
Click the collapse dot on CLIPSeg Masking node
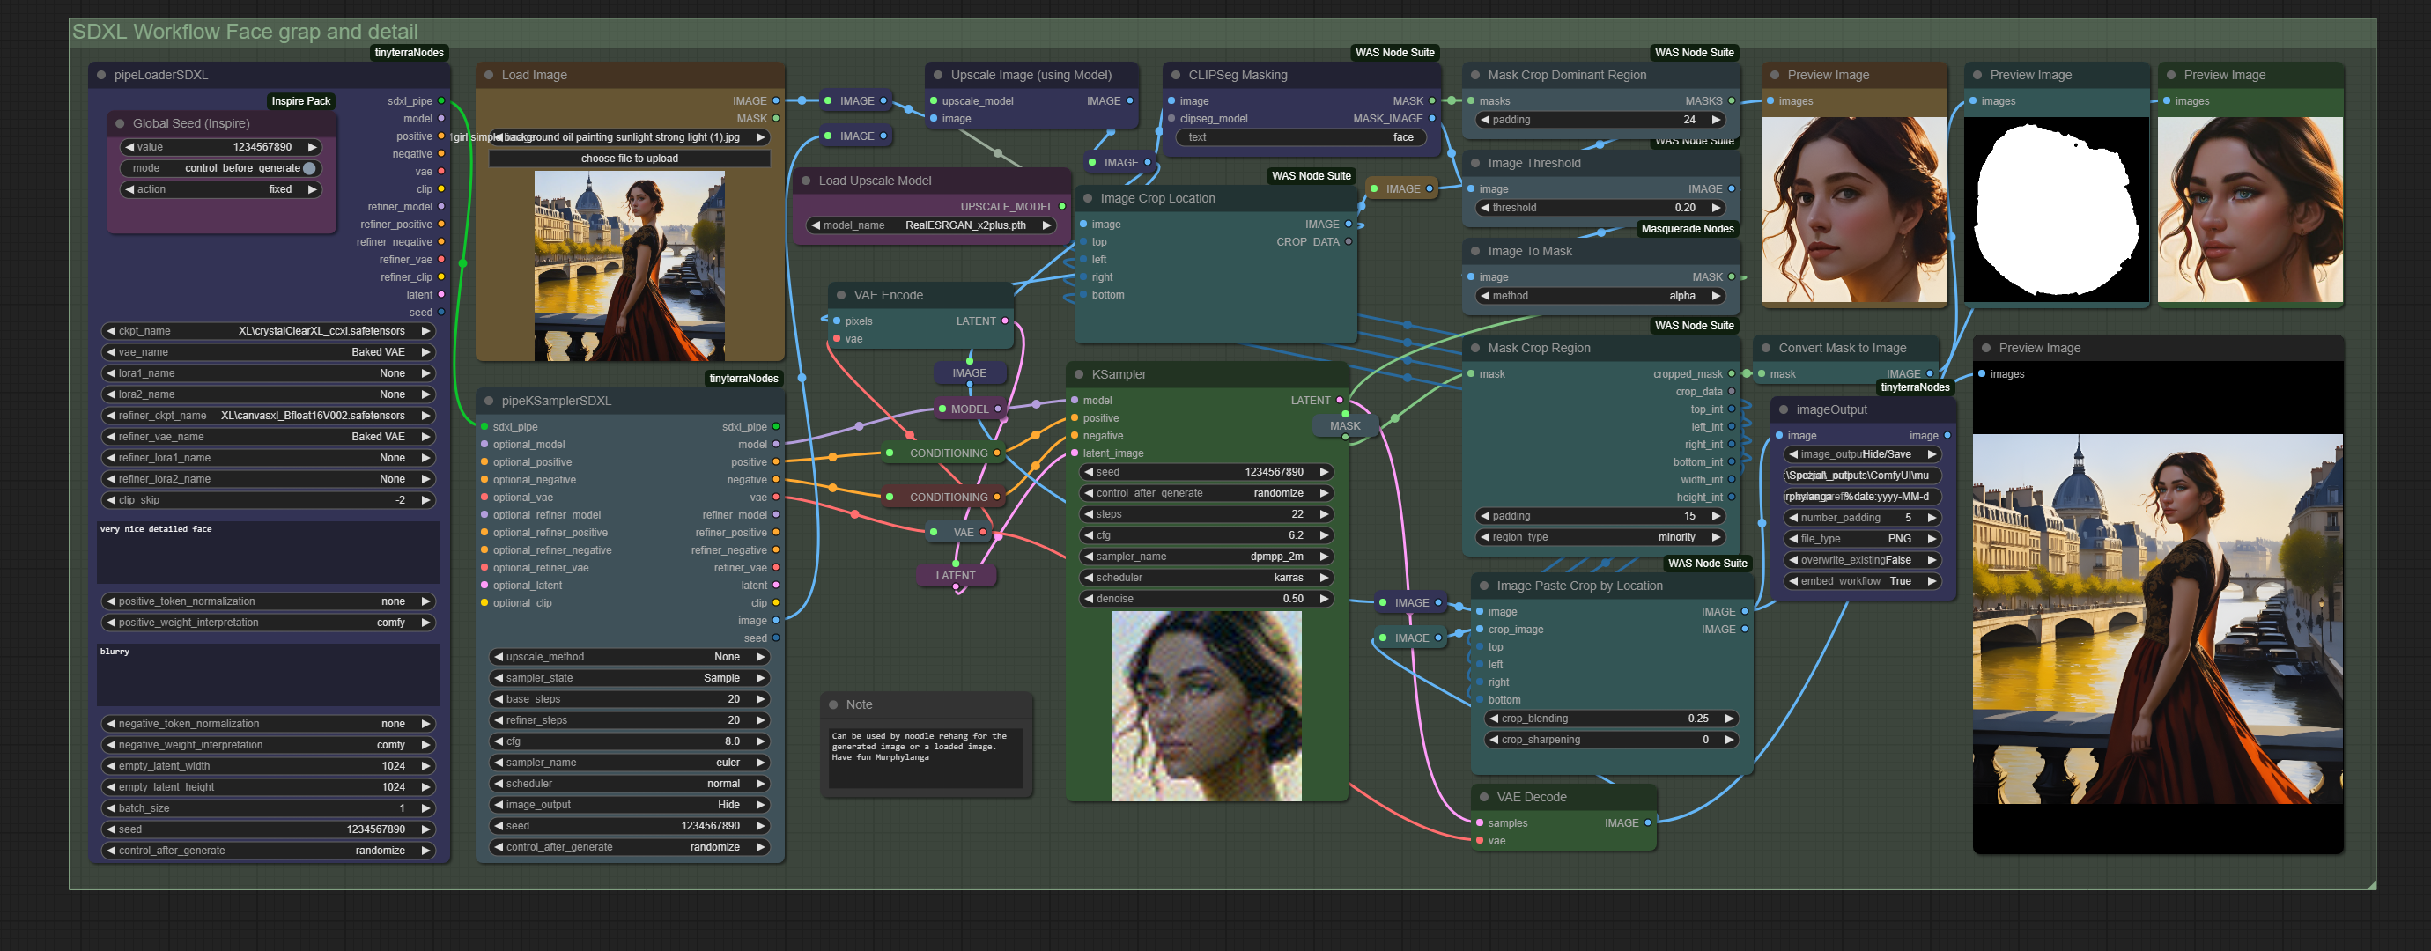coord(1176,76)
